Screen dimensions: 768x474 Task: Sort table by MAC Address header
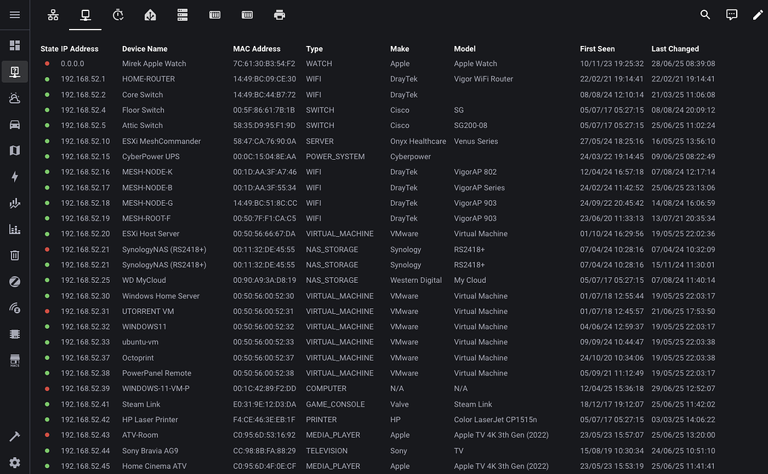[x=257, y=49]
